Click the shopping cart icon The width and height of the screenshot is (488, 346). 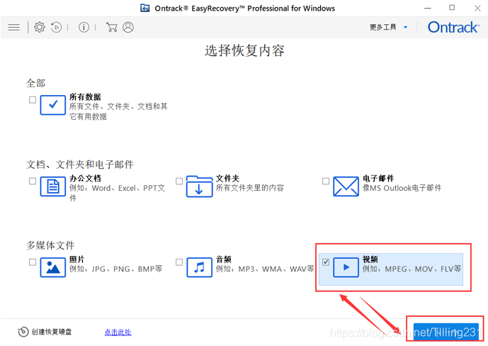click(111, 28)
